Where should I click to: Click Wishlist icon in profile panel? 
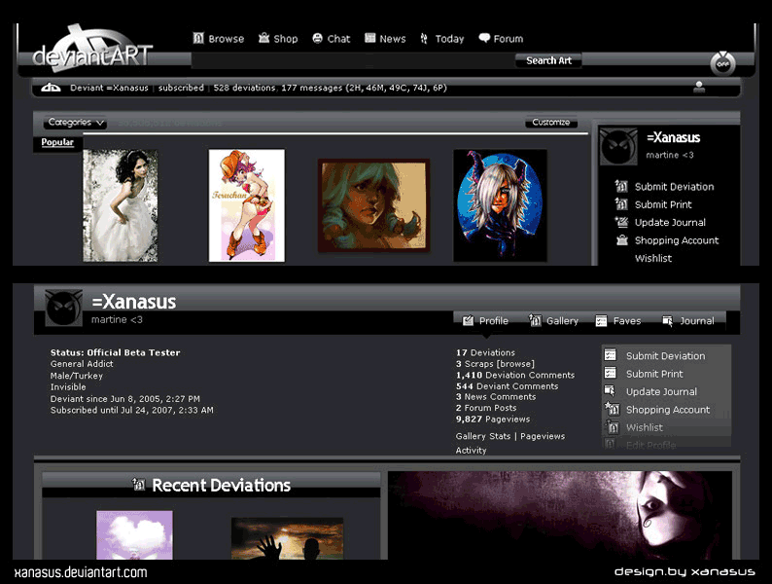point(612,426)
